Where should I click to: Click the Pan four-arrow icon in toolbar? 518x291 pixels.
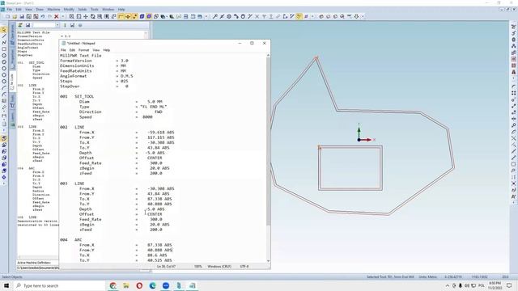pyautogui.click(x=86, y=16)
